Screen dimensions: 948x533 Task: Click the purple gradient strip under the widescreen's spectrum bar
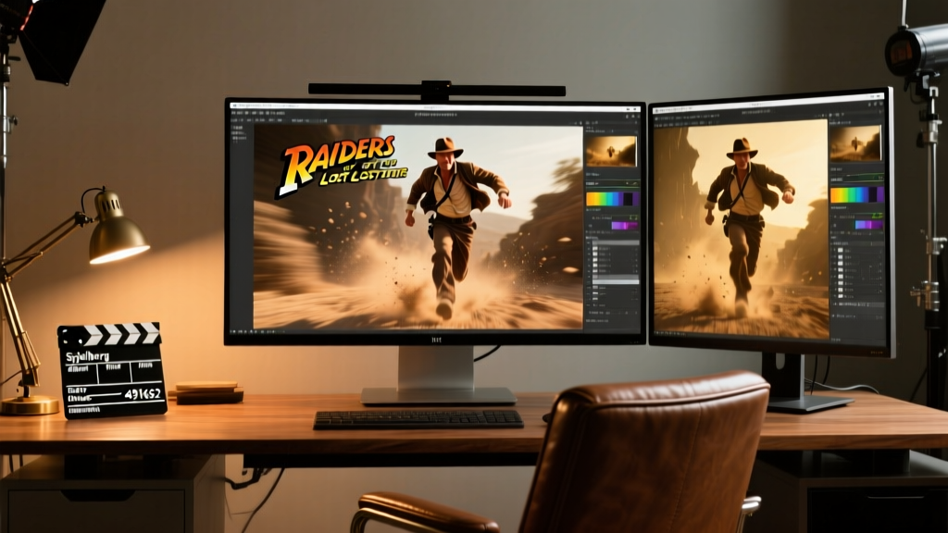[x=624, y=226]
